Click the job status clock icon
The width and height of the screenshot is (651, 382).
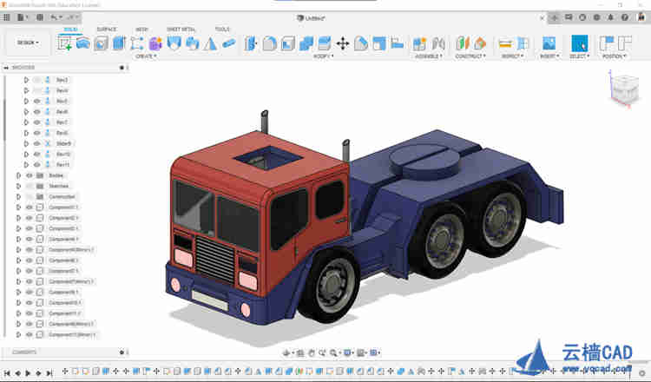582,17
